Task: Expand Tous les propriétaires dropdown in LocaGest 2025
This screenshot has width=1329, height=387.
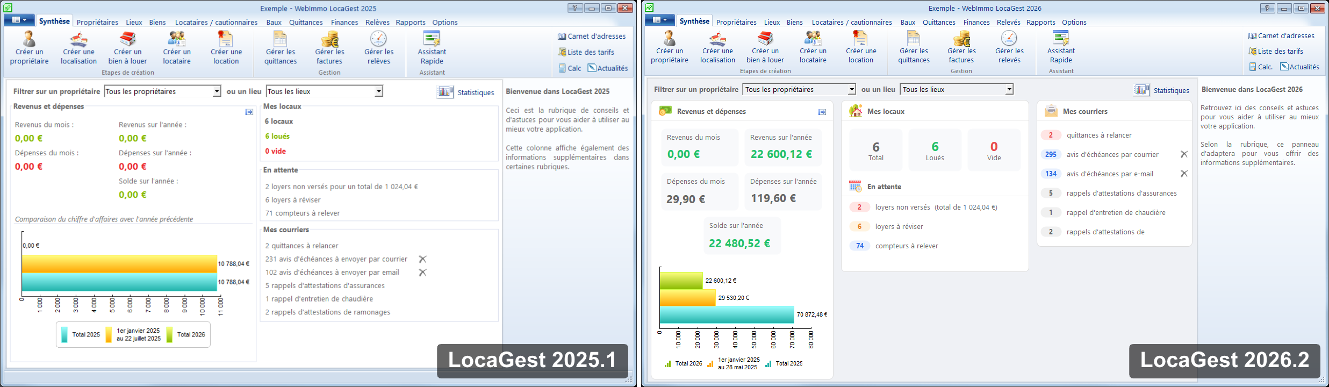Action: pos(217,91)
